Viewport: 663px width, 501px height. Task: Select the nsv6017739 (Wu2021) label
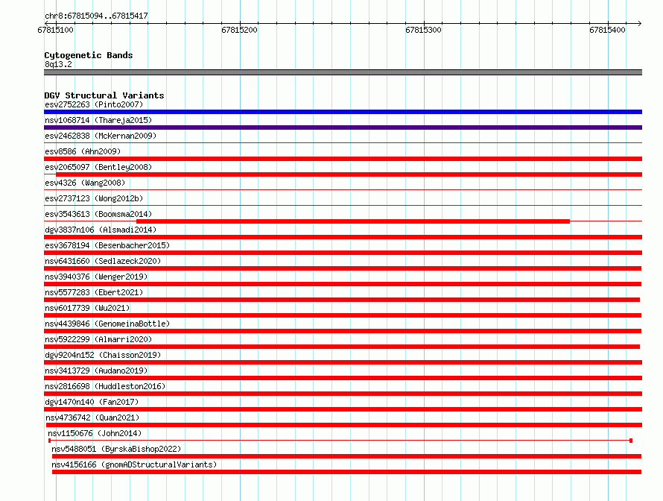[87, 308]
